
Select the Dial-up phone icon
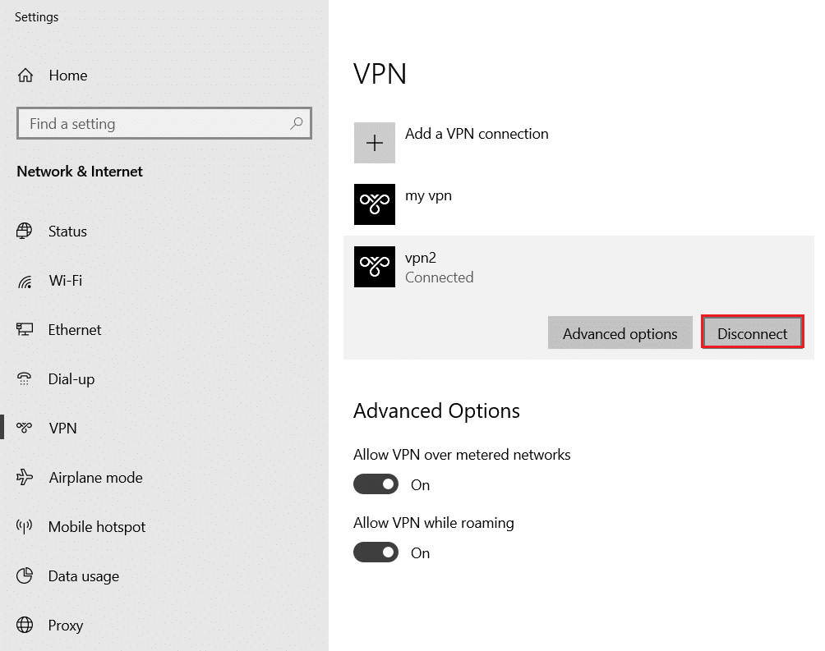click(x=25, y=378)
